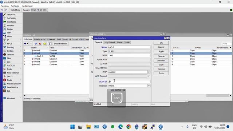
Task: Expand MPLS submenu in sidebar
Action: (x=20, y=44)
